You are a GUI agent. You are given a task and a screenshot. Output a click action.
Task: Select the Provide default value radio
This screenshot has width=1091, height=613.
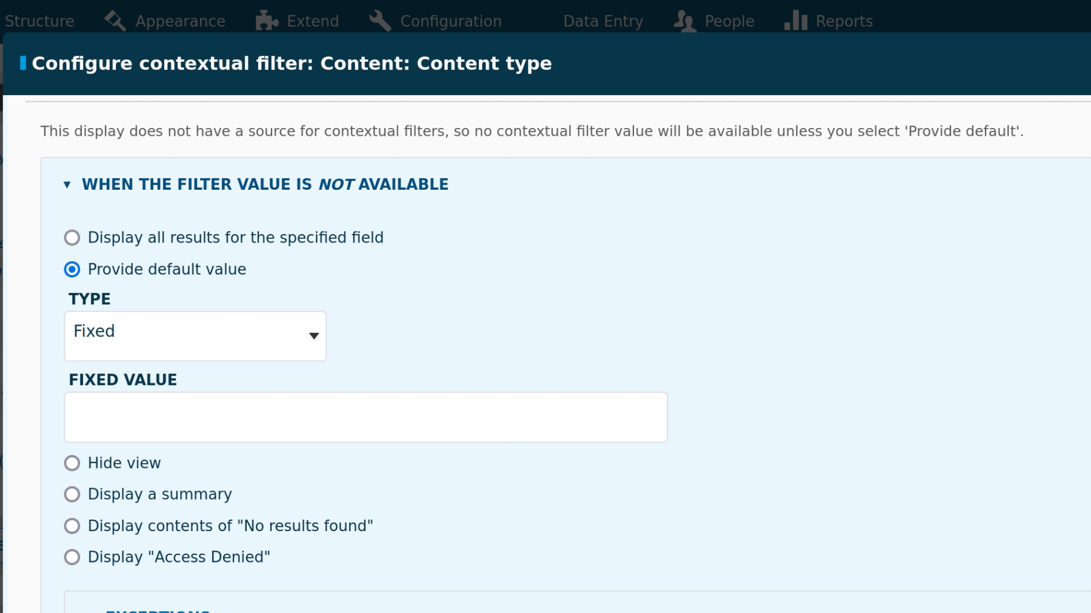72,269
